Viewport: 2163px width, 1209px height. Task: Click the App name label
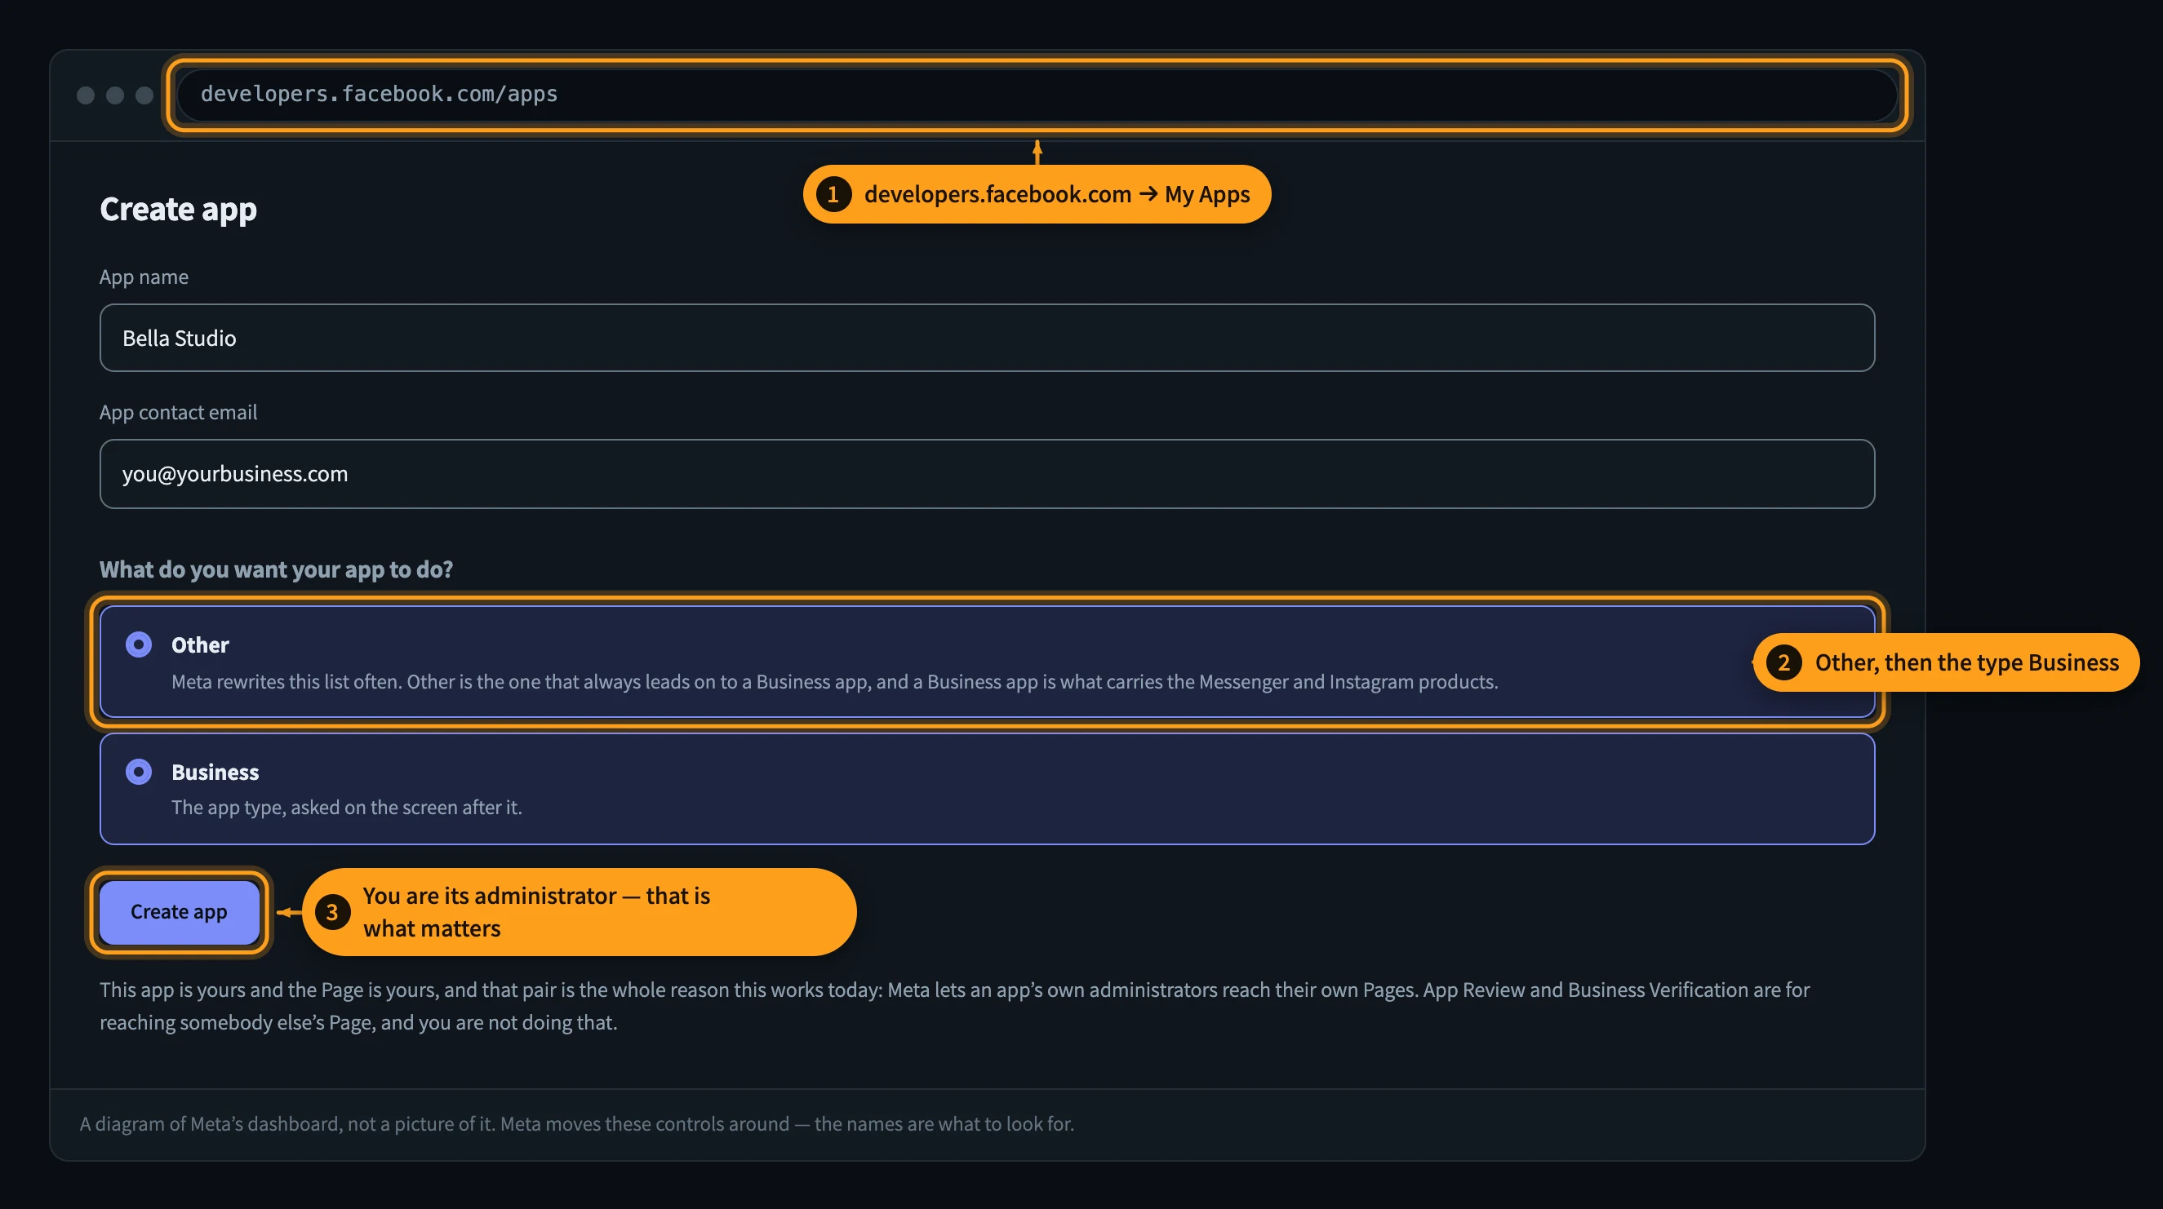click(144, 277)
